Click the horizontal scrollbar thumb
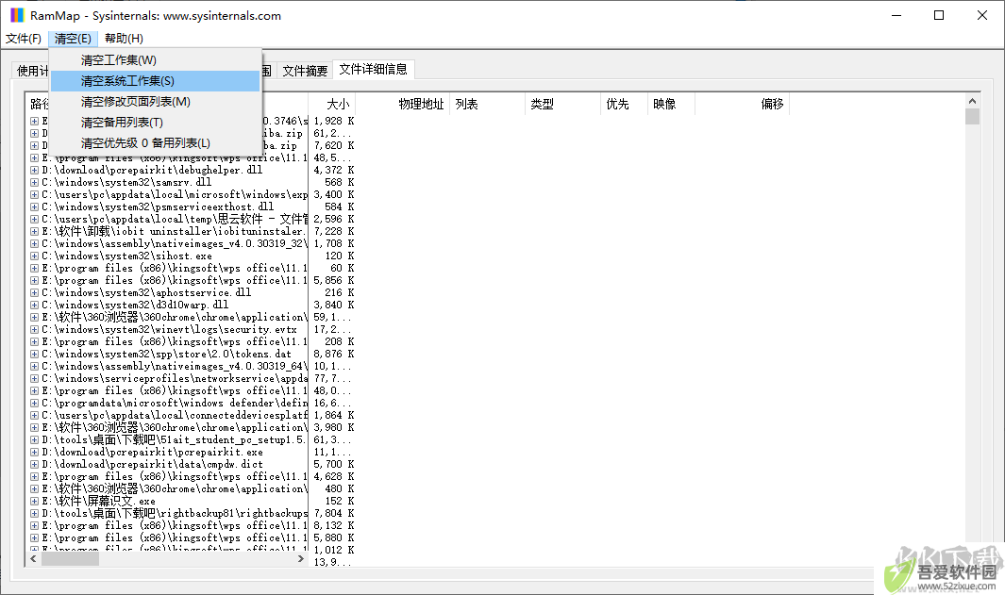The width and height of the screenshot is (1005, 595). pyautogui.click(x=71, y=559)
